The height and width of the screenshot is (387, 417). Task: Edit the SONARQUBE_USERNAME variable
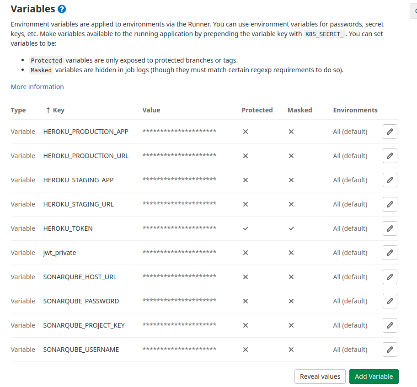(x=390, y=350)
